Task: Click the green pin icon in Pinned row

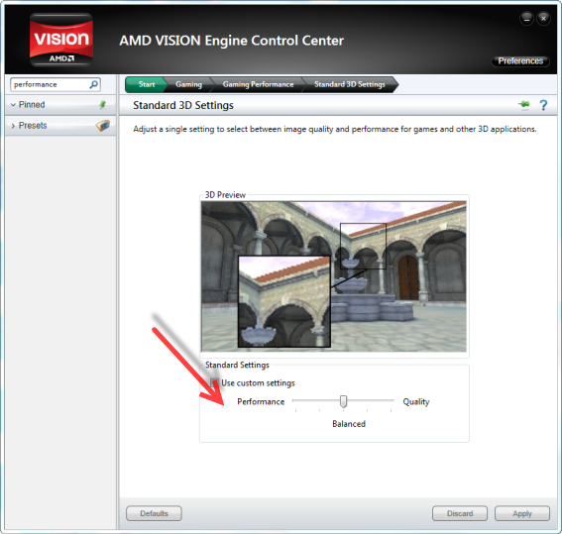Action: pos(102,105)
